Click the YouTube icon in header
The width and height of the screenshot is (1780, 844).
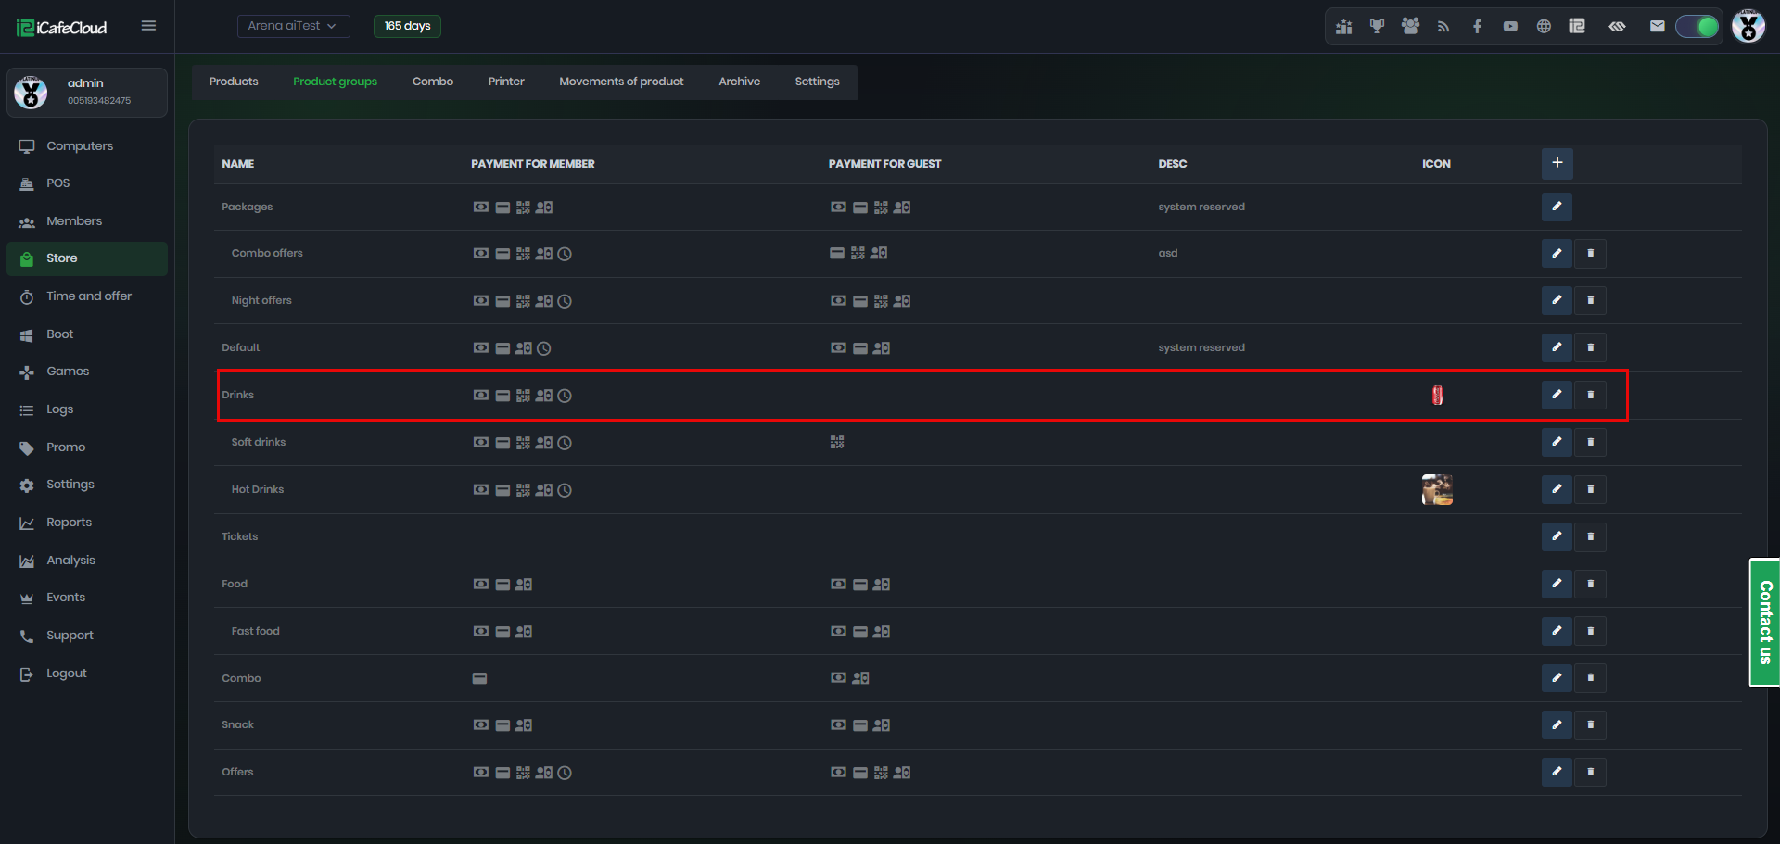pyautogui.click(x=1510, y=27)
